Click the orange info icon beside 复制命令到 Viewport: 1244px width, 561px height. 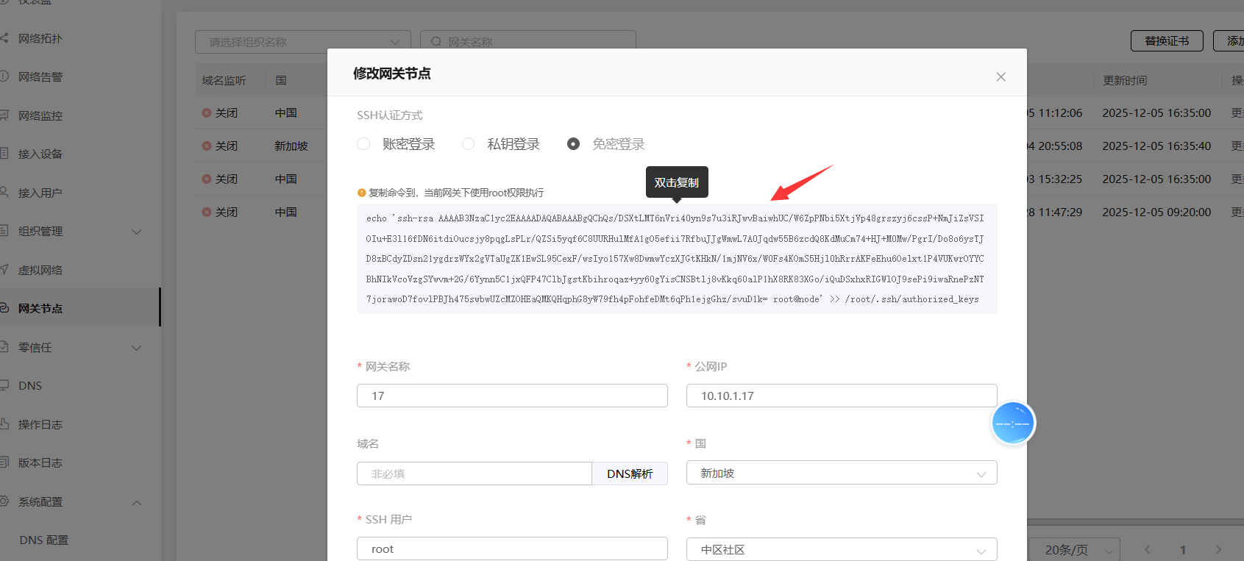coord(361,193)
